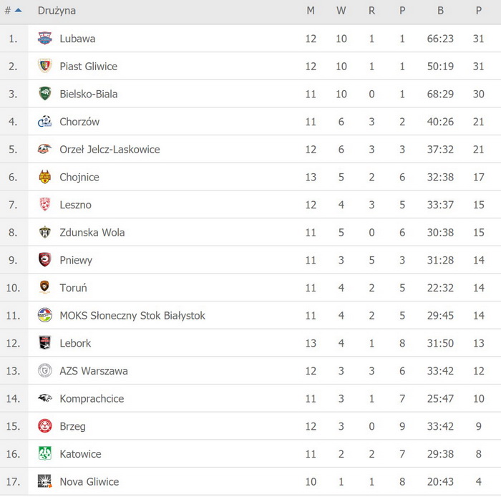
Task: Select the Nova Gliwice table row
Action: point(250,482)
